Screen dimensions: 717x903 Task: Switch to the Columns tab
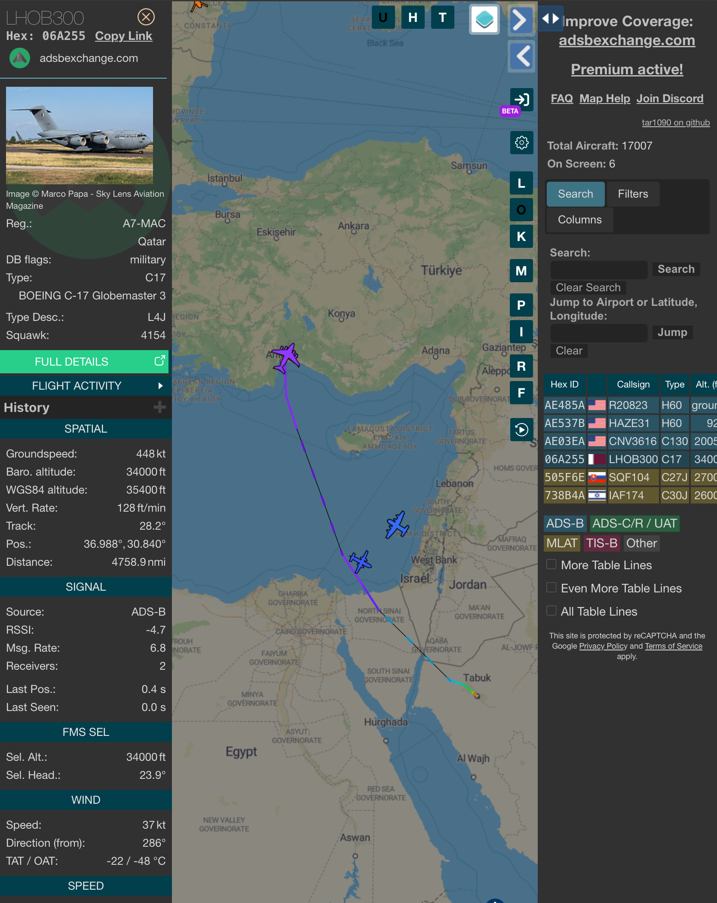pos(579,220)
